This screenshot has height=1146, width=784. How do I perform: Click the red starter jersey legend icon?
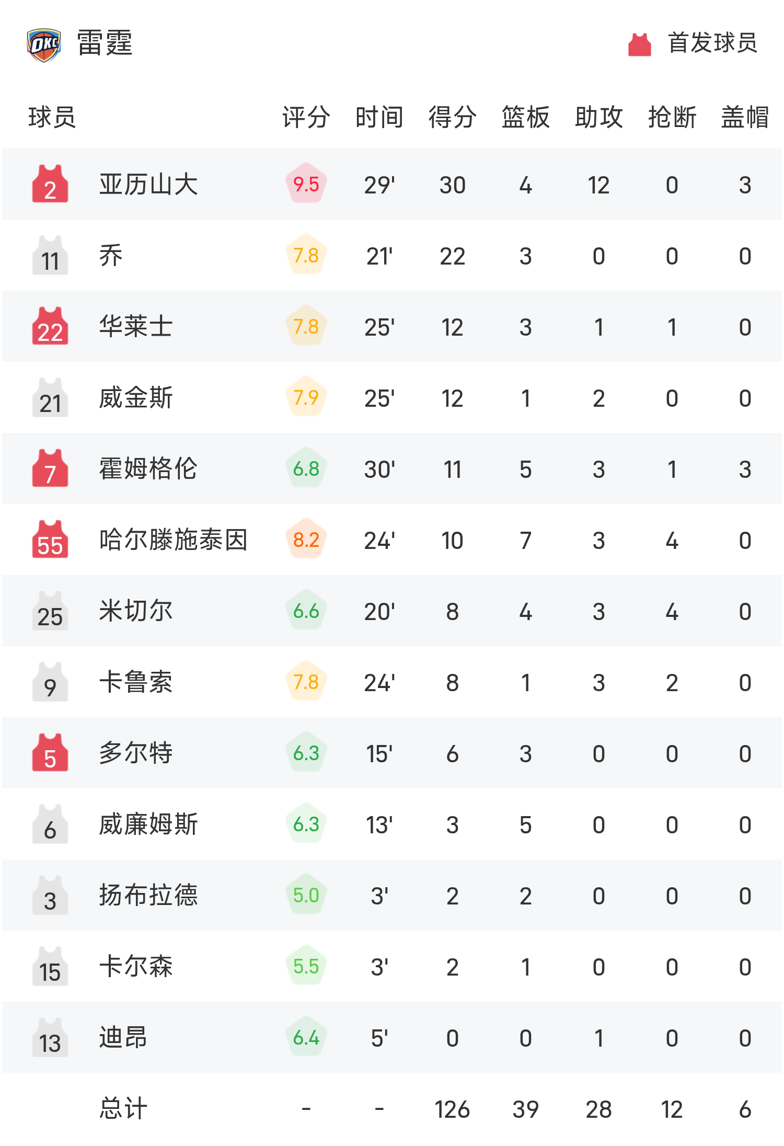coord(639,44)
